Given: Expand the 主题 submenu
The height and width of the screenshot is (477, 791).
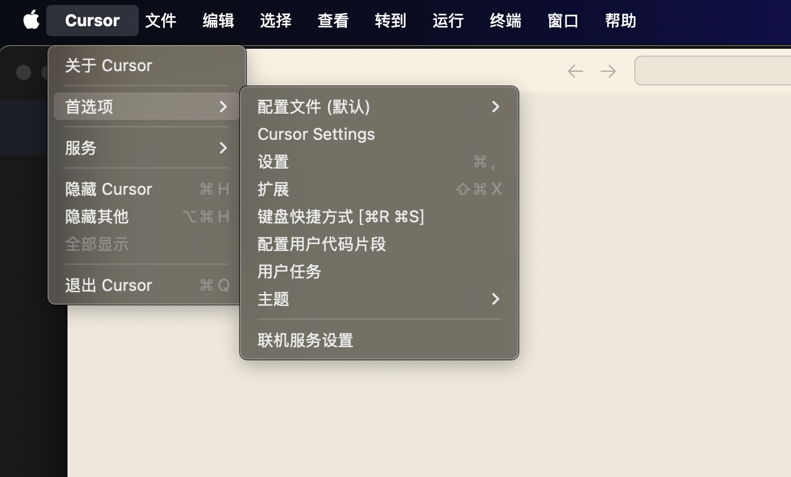Looking at the screenshot, I should 379,299.
